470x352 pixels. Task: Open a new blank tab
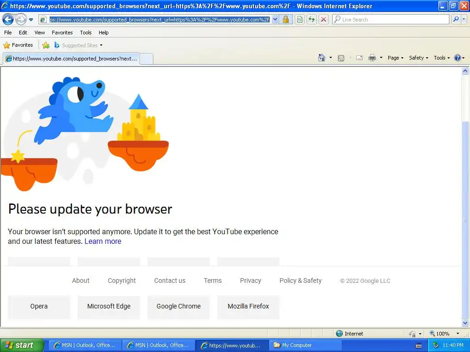(x=146, y=59)
